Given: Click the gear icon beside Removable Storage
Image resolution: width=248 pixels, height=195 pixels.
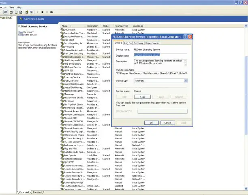Looking at the screenshot, I should click(x=62, y=182).
